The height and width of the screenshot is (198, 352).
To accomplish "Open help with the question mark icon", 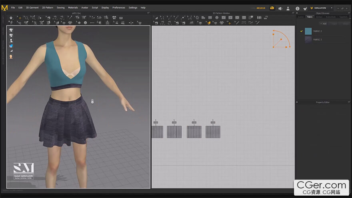I will pyautogui.click(x=297, y=8).
